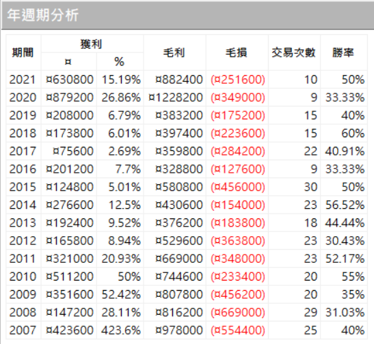Select the 2011 period cell
Image resolution: width=374 pixels, height=344 pixels.
[x=23, y=259]
